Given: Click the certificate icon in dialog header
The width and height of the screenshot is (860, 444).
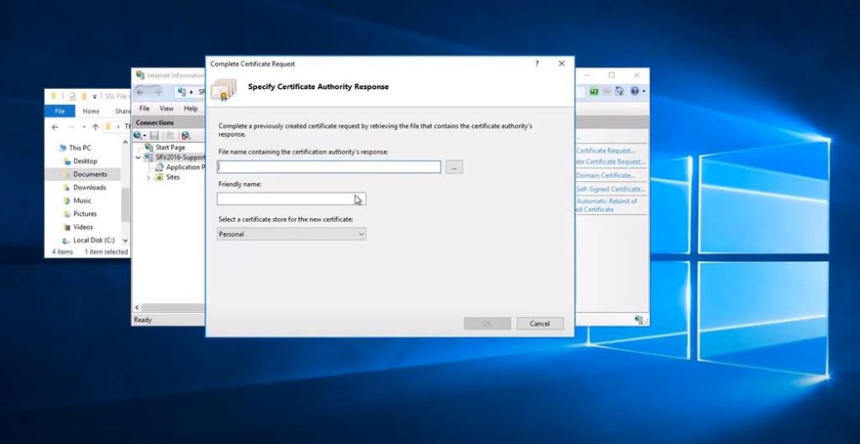Looking at the screenshot, I should pyautogui.click(x=223, y=89).
